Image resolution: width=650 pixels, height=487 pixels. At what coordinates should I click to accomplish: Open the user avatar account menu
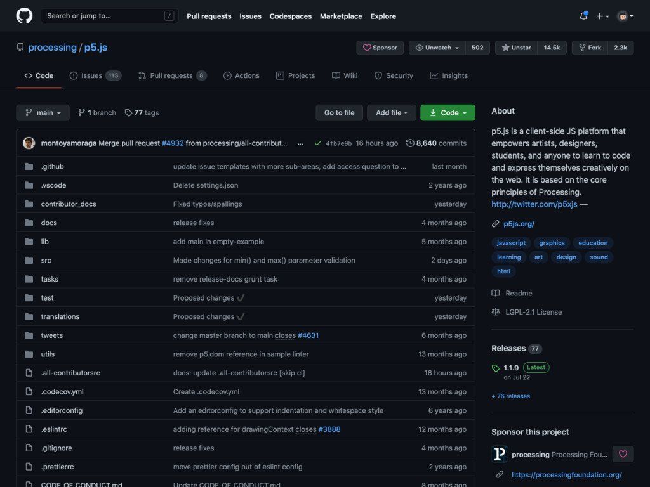pos(623,16)
